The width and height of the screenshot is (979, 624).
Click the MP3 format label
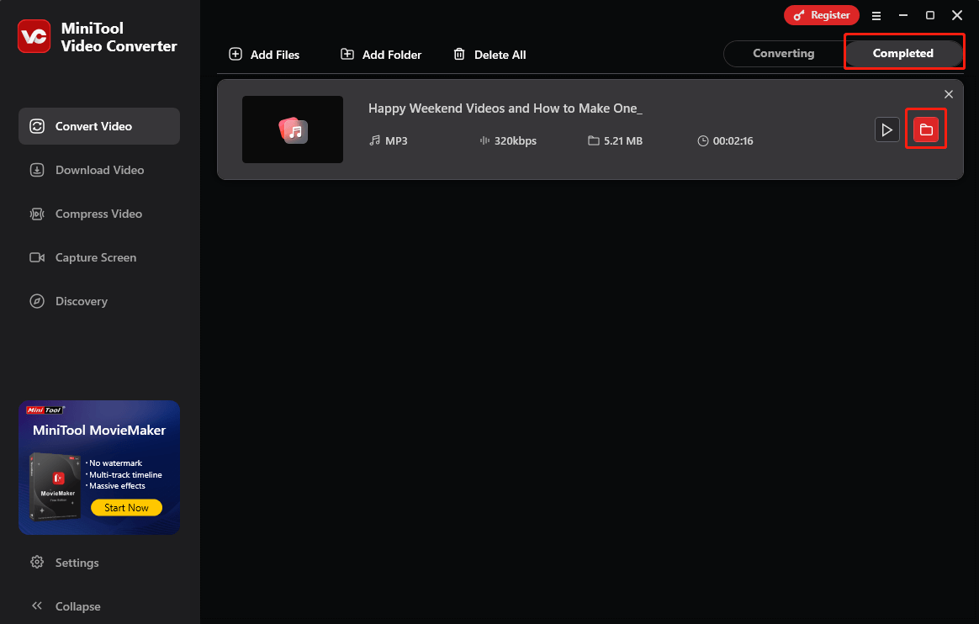point(396,141)
